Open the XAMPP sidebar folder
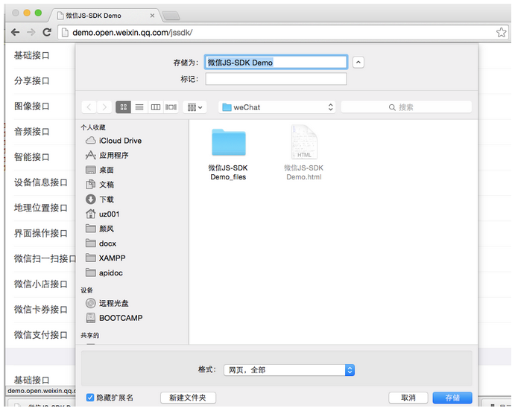515x411 pixels. click(105, 258)
